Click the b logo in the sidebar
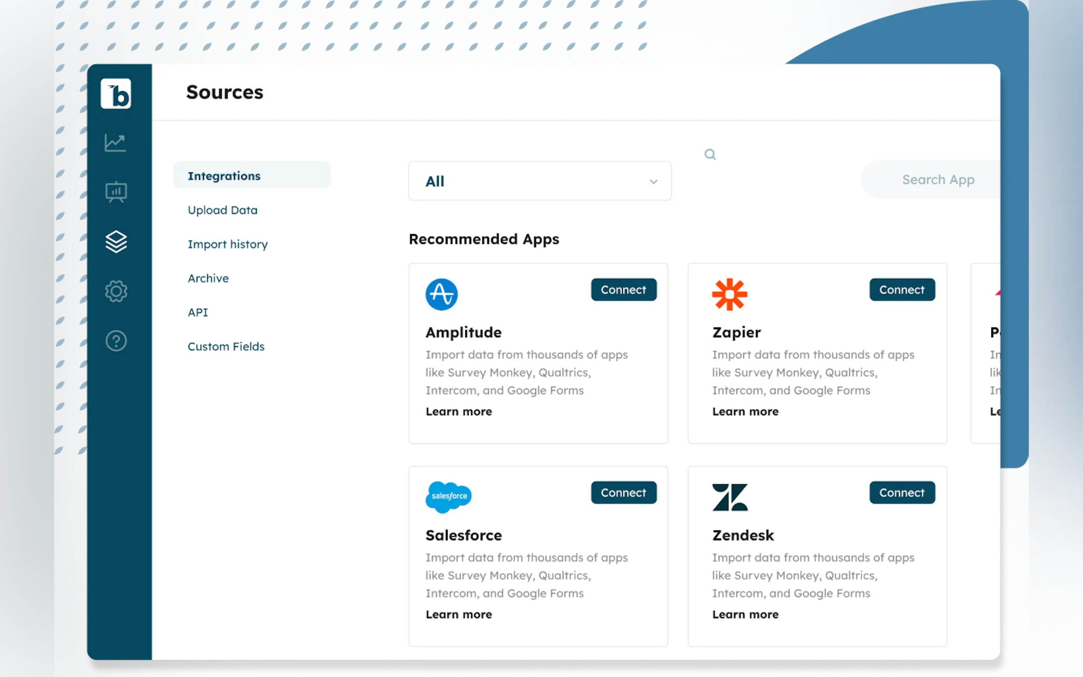Screen dimensions: 1083x677 tap(116, 94)
